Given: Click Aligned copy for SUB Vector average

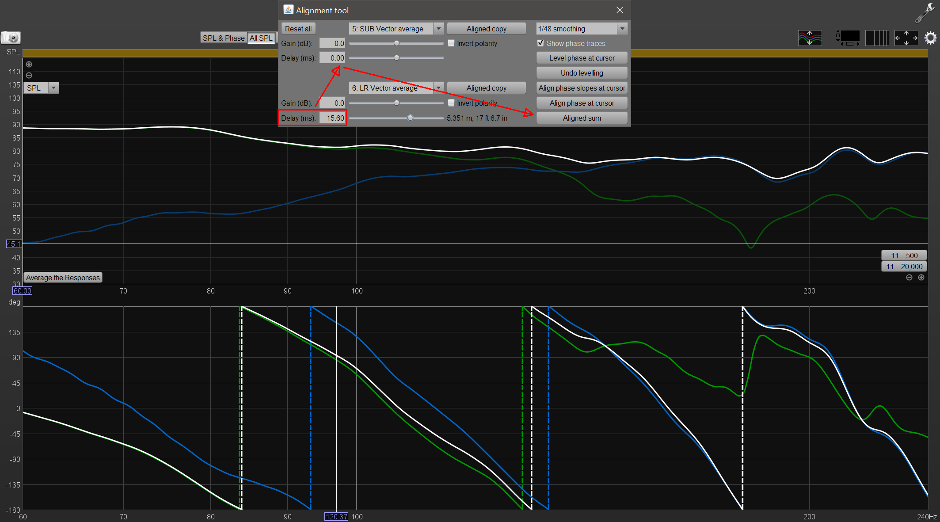Looking at the screenshot, I should tap(486, 29).
